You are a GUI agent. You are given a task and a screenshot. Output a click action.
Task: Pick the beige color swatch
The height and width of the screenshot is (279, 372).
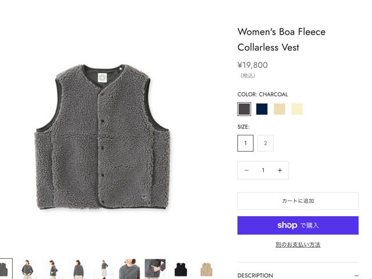[x=280, y=109]
